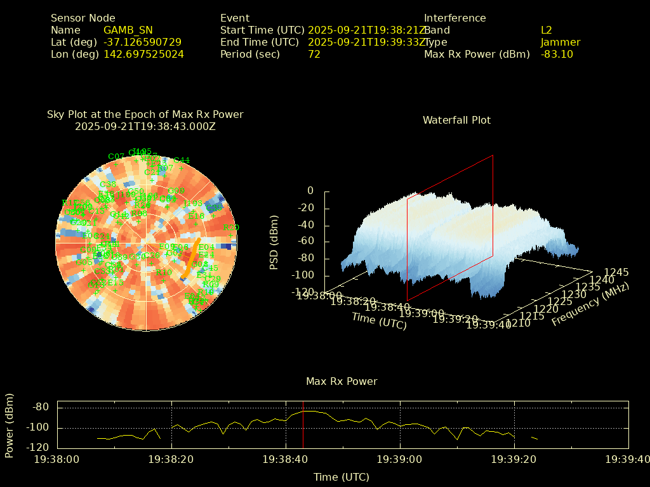650x487 pixels.
Task: Click the Jammer interference type value
Action: 560,42
